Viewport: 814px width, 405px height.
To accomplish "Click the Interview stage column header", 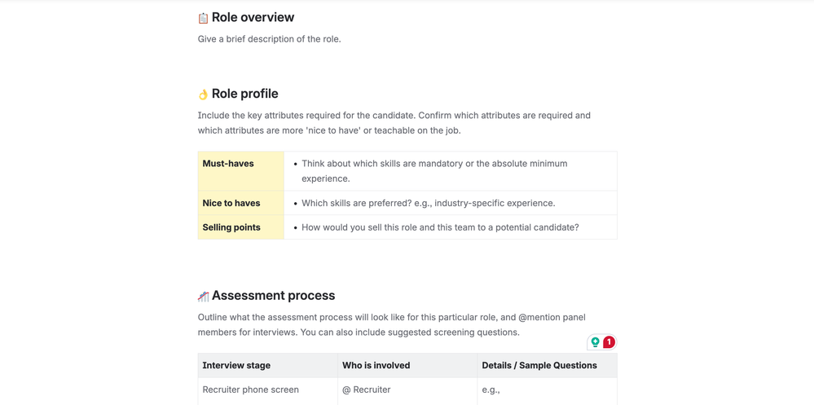I will 236,366.
